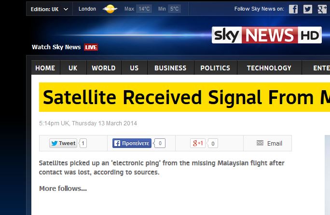Open Sky News Facebook page icon

pos(293,9)
